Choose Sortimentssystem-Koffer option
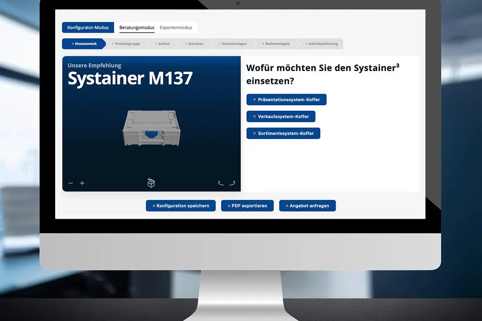 pyautogui.click(x=283, y=133)
